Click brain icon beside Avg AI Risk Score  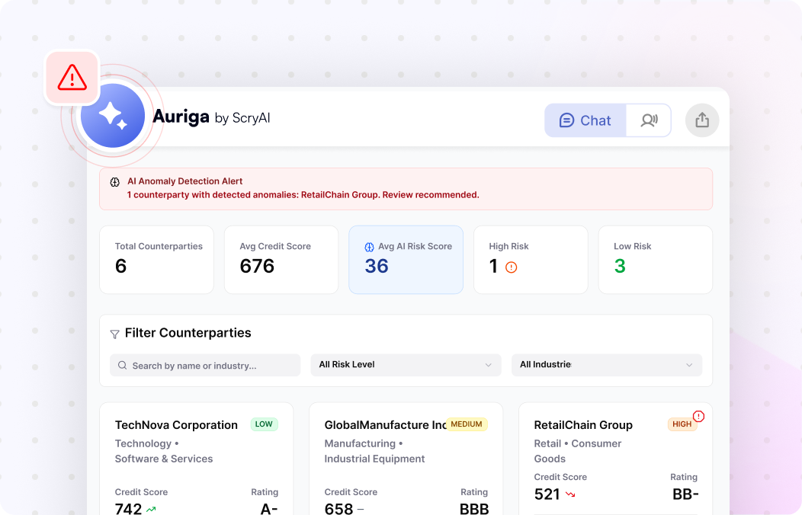click(x=369, y=247)
